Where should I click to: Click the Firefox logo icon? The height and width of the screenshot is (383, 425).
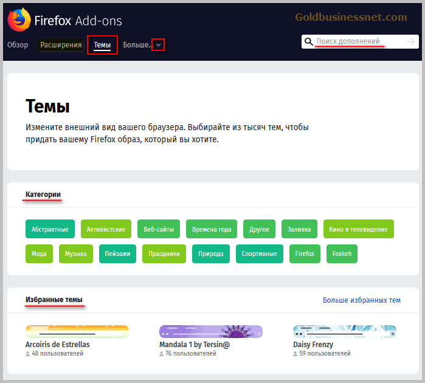[x=19, y=20]
